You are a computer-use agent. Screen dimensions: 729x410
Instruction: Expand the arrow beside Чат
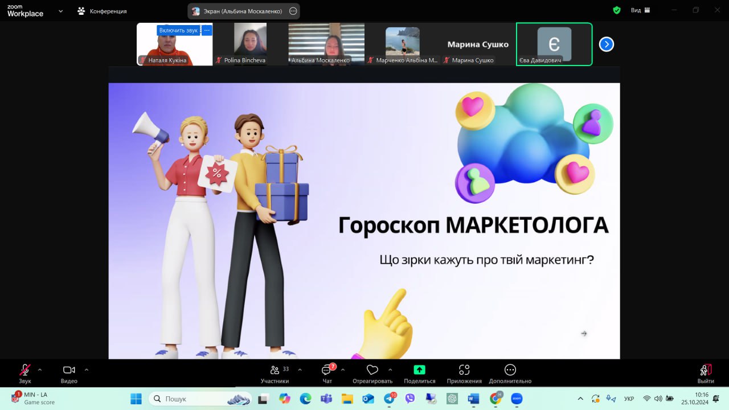pos(342,370)
